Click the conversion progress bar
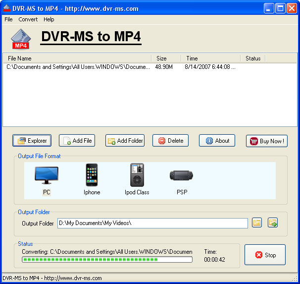Image resolution: width=300 pixels, height=284 pixels. (107, 260)
